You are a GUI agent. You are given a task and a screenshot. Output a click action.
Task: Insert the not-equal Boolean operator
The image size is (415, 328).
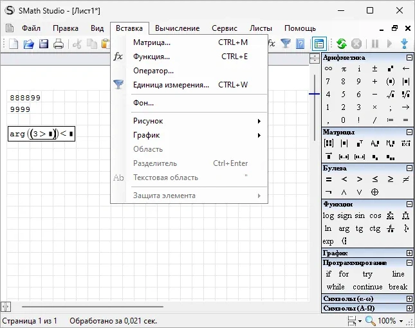tap(405, 179)
